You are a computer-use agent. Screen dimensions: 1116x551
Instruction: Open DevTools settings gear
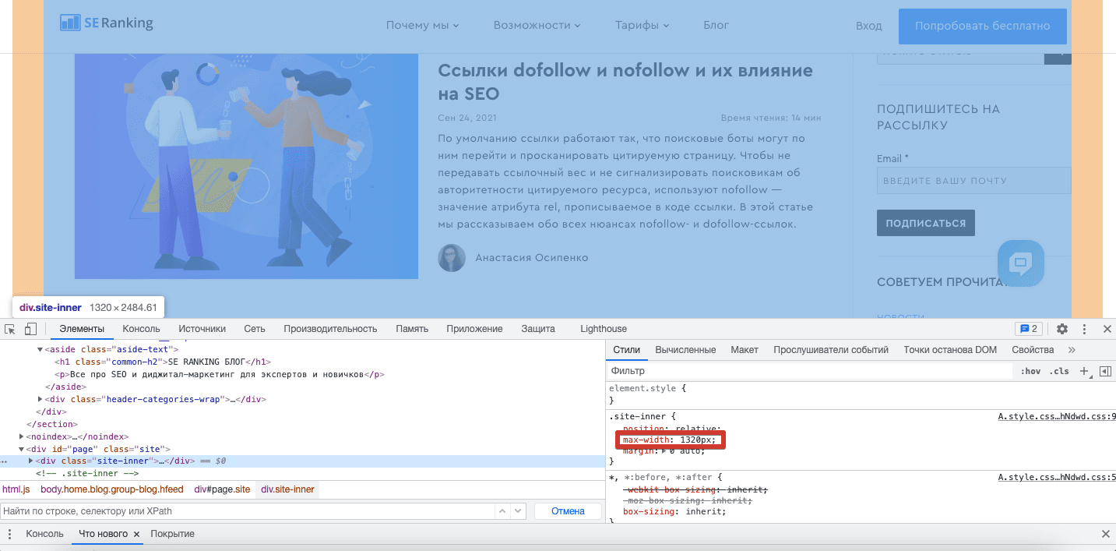tap(1061, 329)
